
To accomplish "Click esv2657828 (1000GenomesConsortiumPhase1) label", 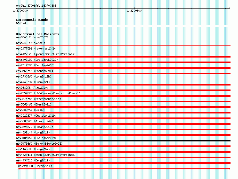I will [x=48, y=93].
